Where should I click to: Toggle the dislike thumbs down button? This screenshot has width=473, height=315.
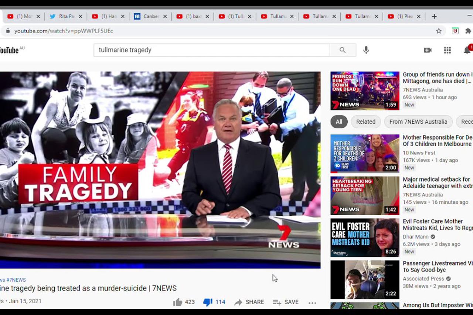208,302
